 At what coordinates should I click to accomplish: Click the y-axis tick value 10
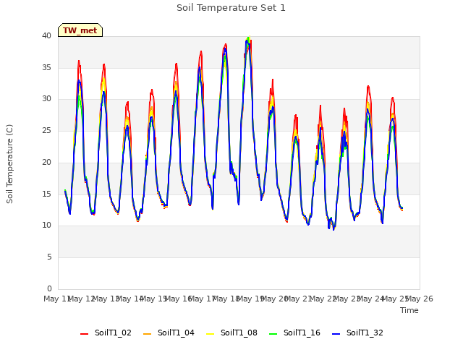click(46, 226)
